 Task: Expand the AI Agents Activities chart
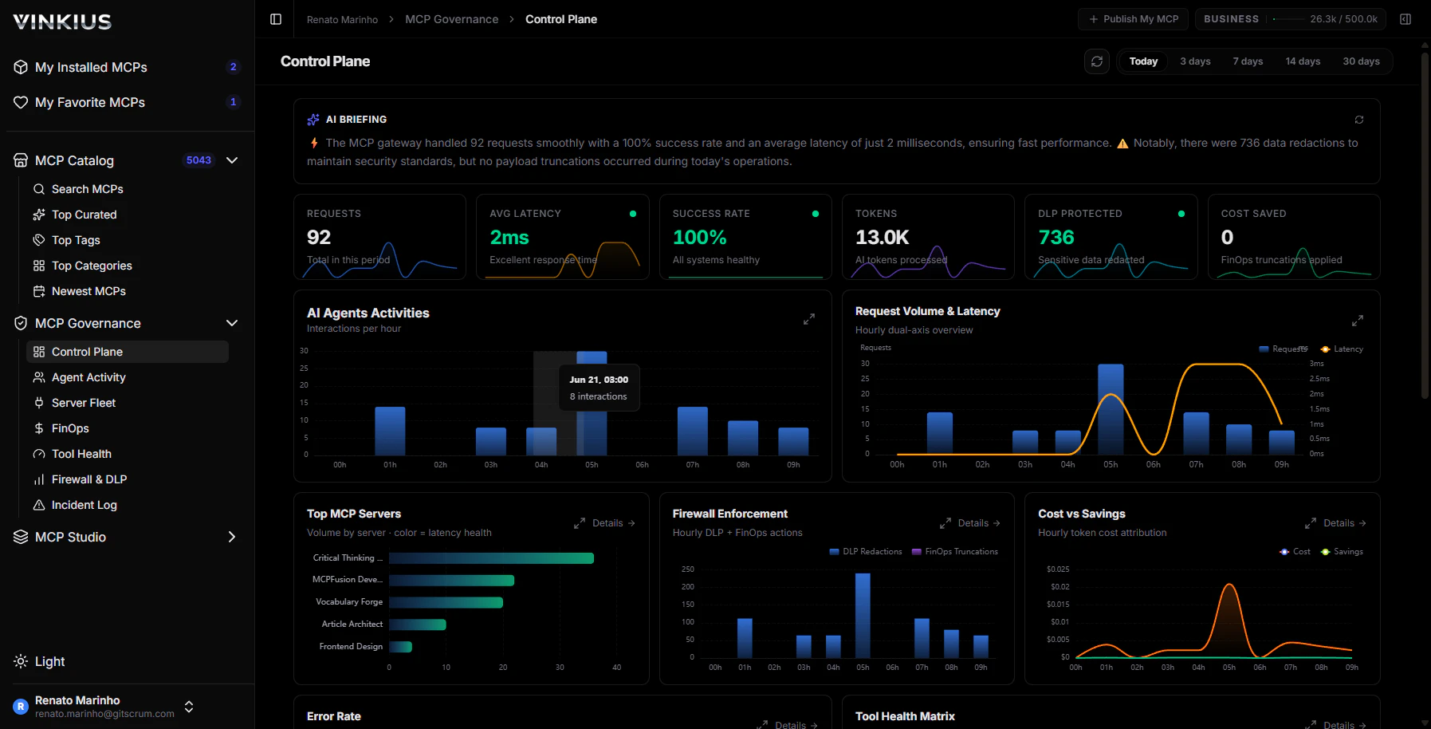[x=809, y=319]
